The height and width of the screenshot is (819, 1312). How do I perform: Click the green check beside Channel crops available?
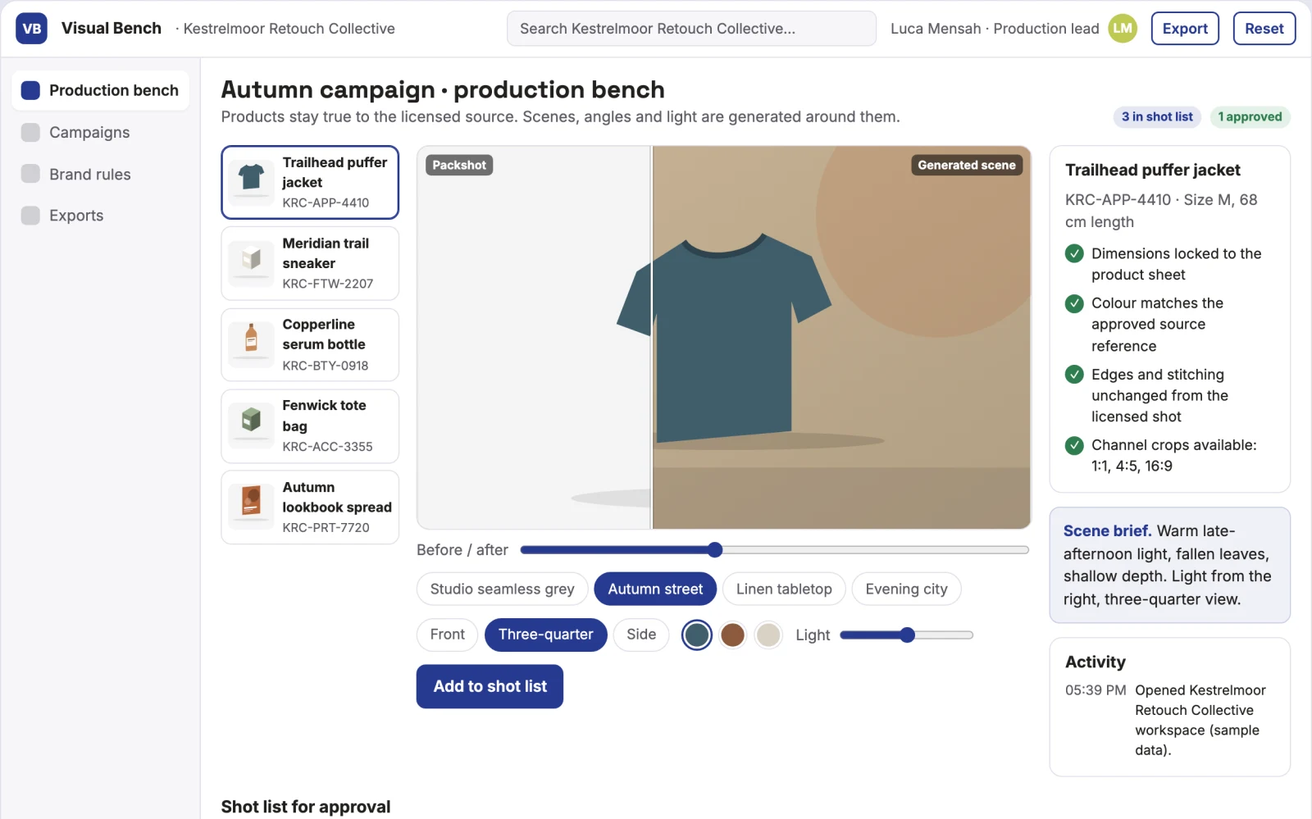tap(1074, 445)
